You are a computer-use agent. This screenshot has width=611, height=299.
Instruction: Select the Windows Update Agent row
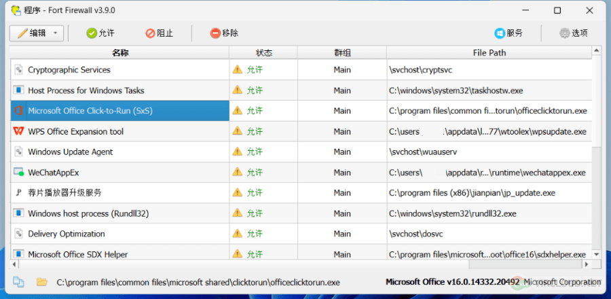[x=301, y=152]
